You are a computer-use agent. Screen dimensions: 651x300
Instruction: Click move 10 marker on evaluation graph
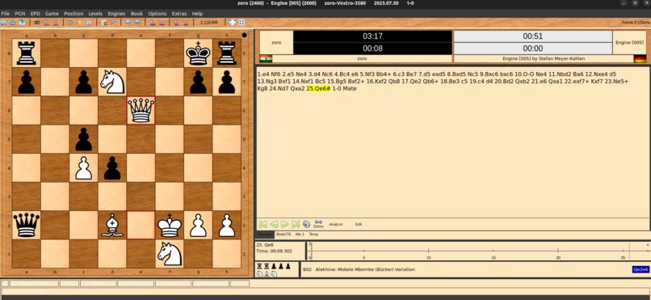click(429, 258)
